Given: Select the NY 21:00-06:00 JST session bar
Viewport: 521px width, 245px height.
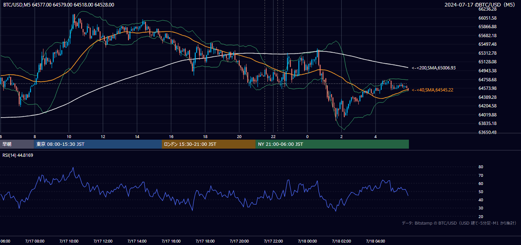Looking at the screenshot, I should click(332, 144).
